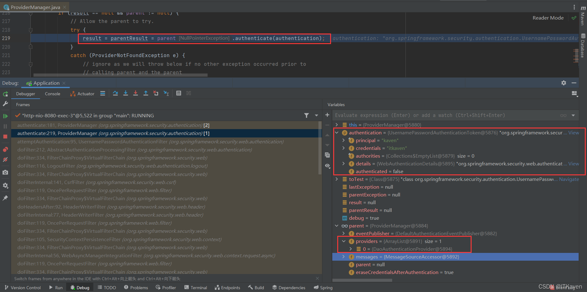
Task: Open the Database side panel
Action: (583, 45)
